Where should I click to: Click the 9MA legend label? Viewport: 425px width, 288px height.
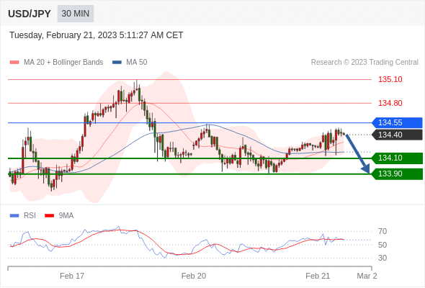tap(66, 216)
